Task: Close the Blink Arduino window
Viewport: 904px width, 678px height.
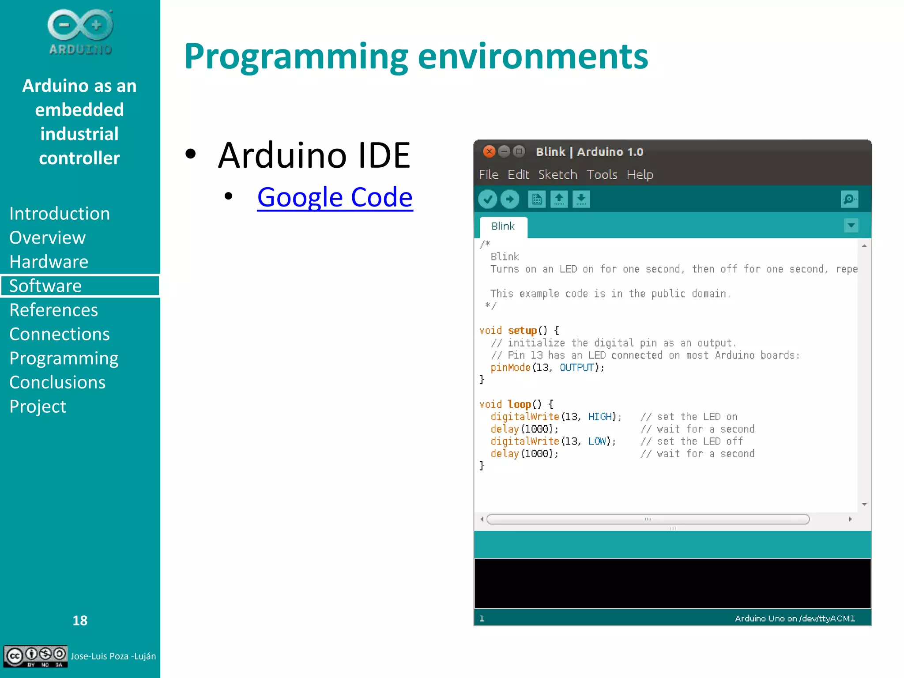Action: pos(489,151)
